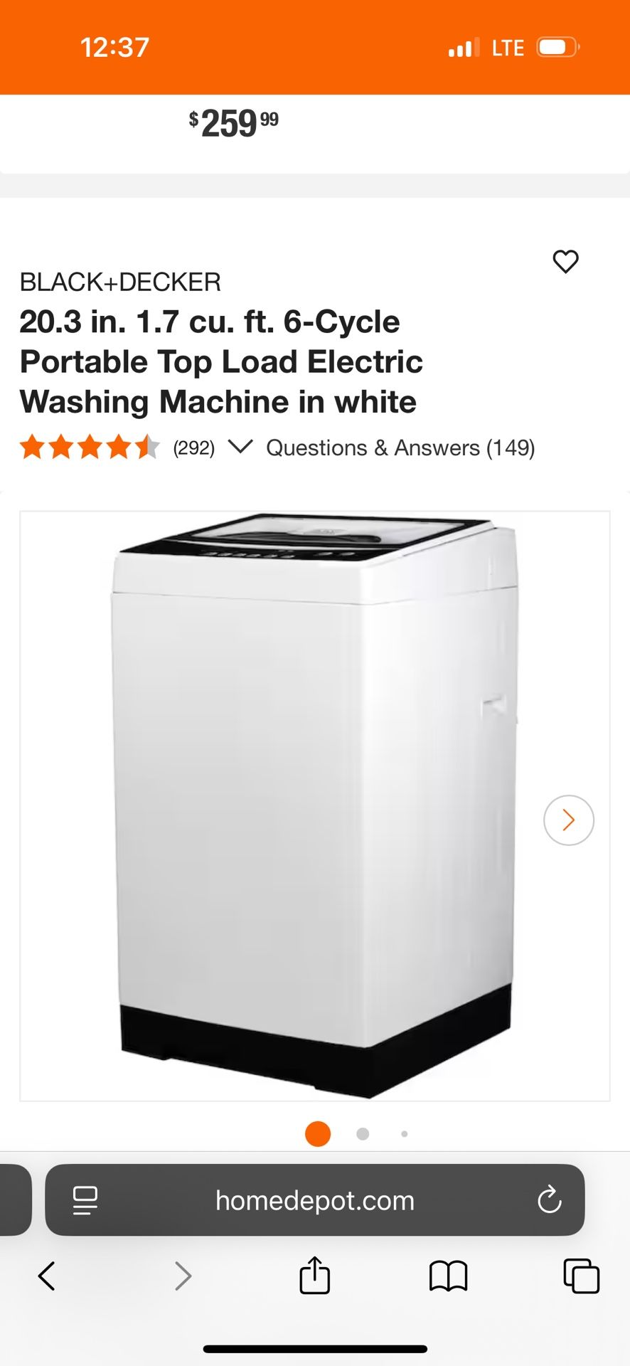Screen dimensions: 630x1366
Task: Tap the Safari back arrow
Action: click(47, 1276)
